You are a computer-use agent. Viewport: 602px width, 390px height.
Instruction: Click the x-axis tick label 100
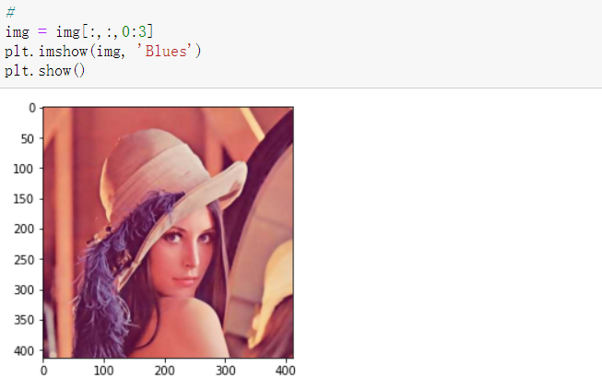[103, 371]
